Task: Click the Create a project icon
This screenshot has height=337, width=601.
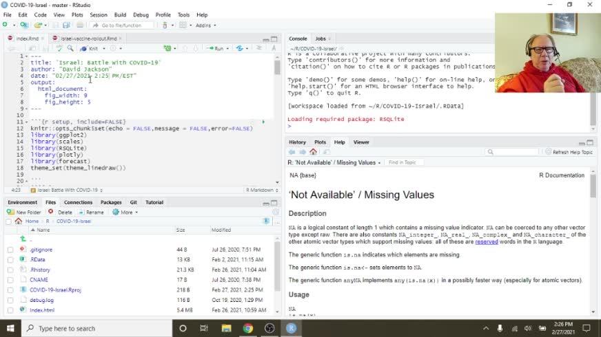Action: 23,25
